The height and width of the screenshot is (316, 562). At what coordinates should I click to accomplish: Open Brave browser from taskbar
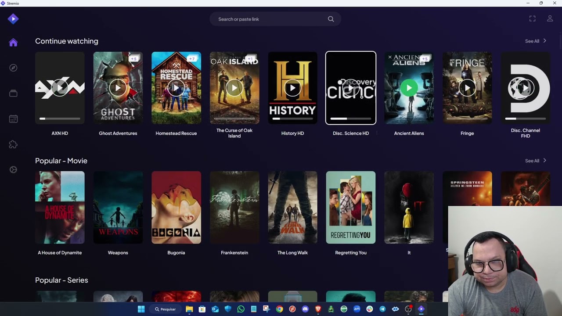click(x=318, y=309)
